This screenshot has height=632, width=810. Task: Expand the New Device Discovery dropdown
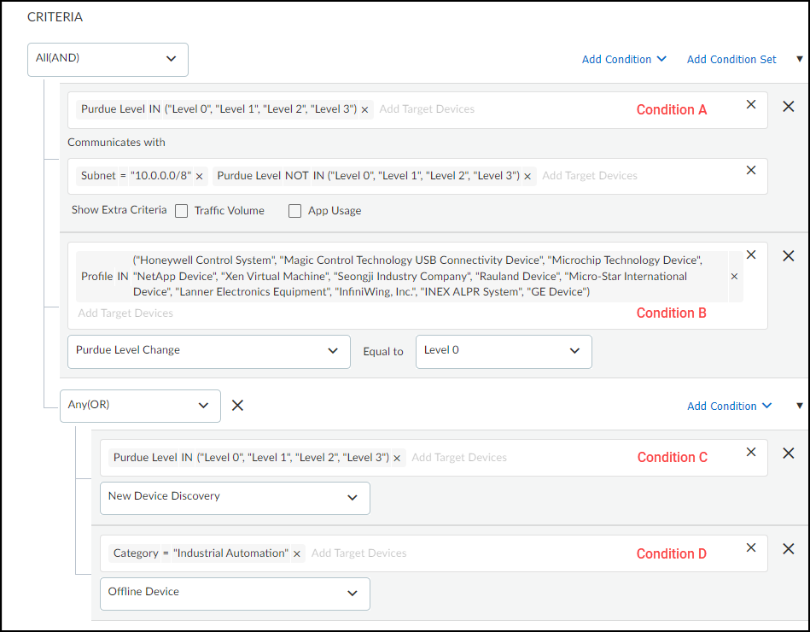tap(235, 498)
